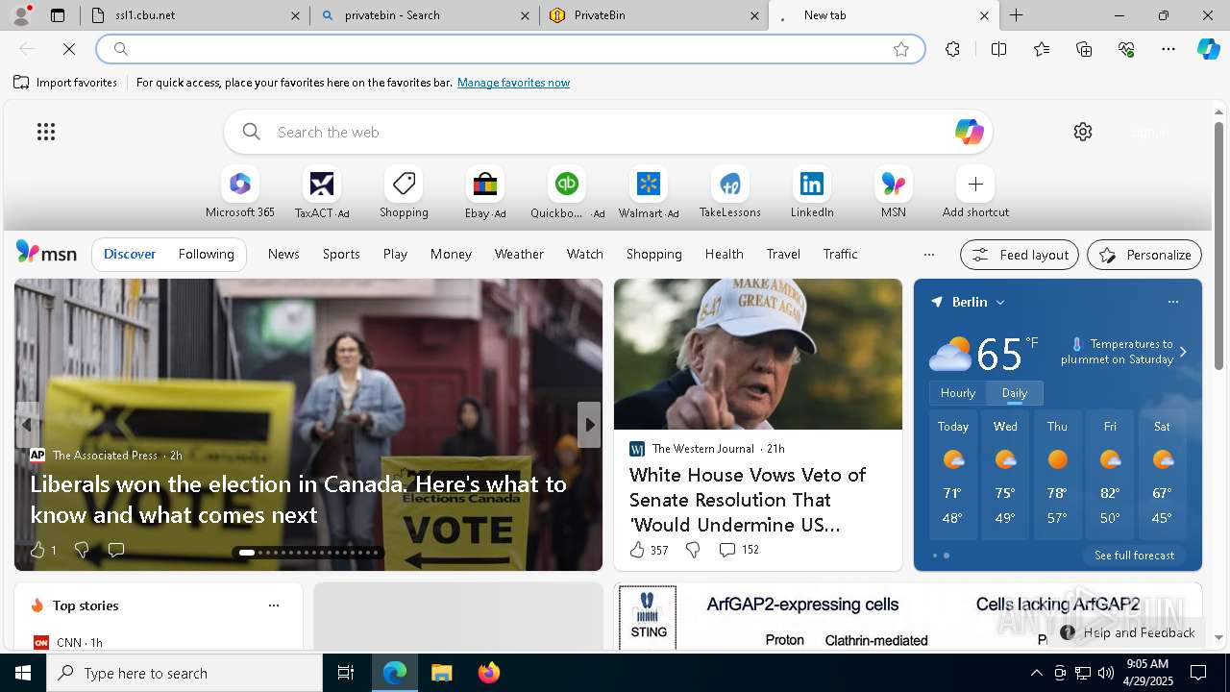Open the tab actions menu icon
1230x692 pixels.
[58, 15]
